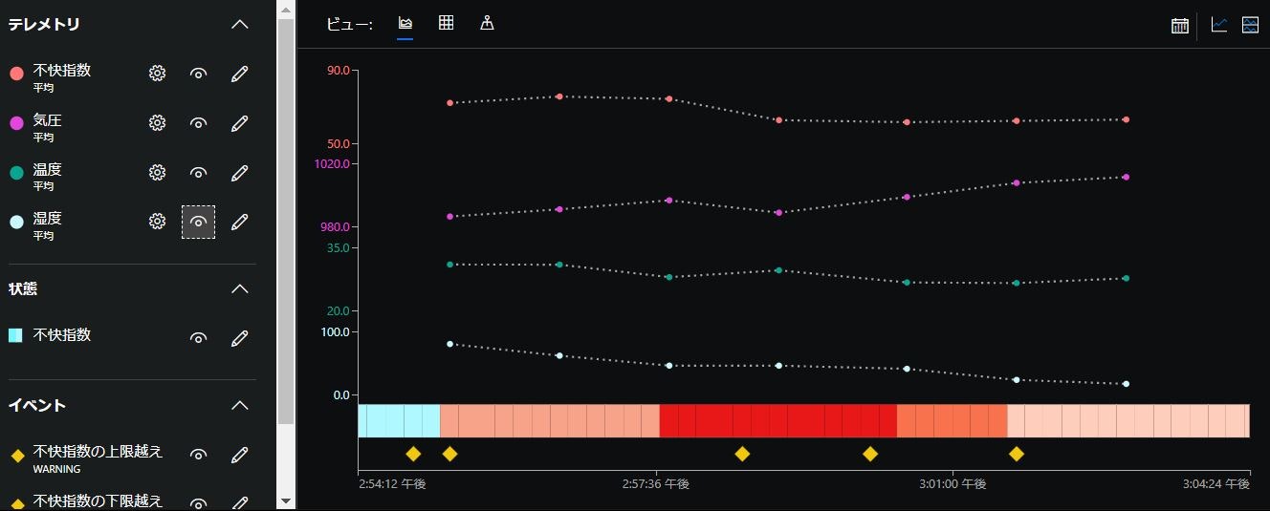Click the 90.0 axis value
1270x511 pixels.
338,71
